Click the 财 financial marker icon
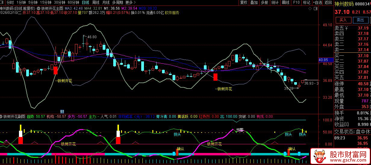Screen dimensions: 371x165 [x=62, y=111]
